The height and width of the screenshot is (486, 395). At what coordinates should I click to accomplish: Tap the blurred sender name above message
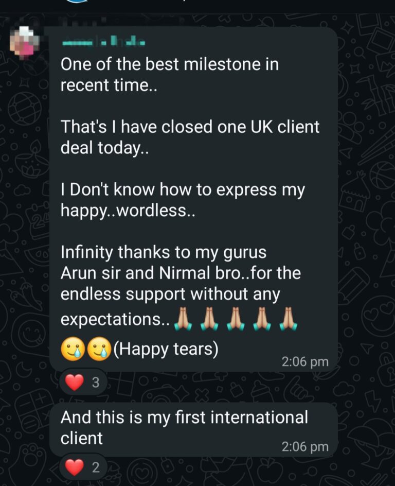coord(104,41)
